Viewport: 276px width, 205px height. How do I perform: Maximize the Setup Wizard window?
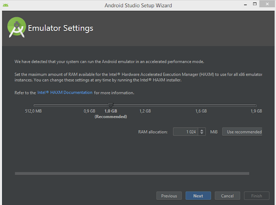click(x=255, y=4)
